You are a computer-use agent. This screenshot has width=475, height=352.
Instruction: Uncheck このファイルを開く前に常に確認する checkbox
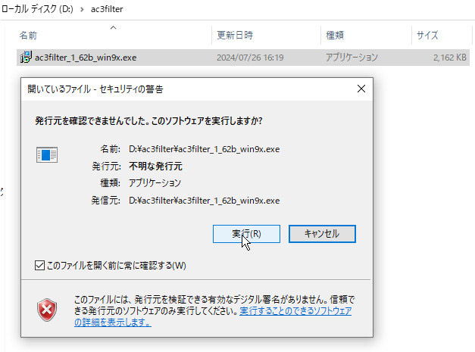(x=40, y=265)
